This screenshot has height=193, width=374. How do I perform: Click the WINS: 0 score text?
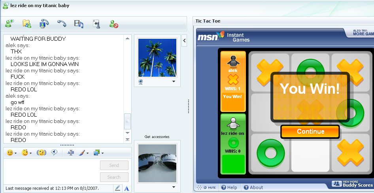click(232, 151)
